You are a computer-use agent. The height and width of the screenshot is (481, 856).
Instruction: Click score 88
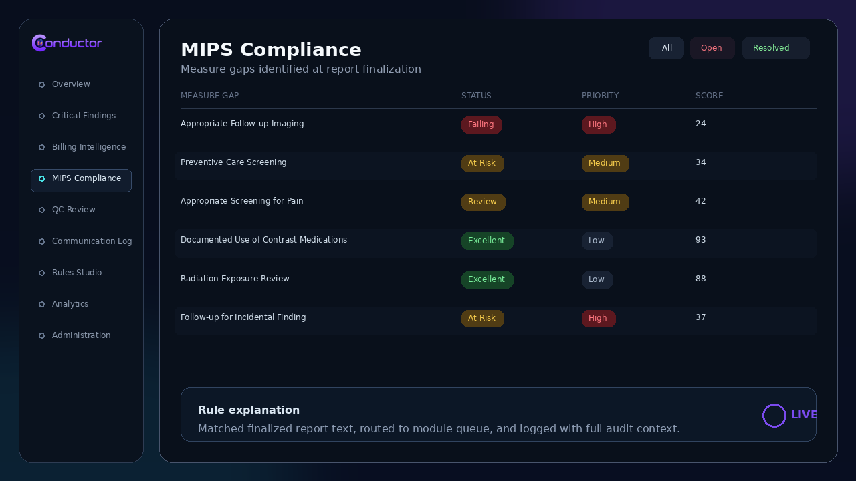coord(701,279)
